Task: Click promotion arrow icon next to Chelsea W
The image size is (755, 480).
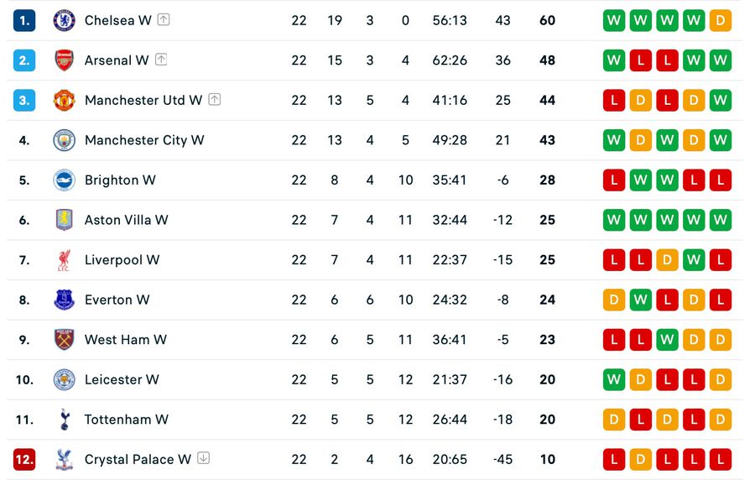Action: click(164, 20)
